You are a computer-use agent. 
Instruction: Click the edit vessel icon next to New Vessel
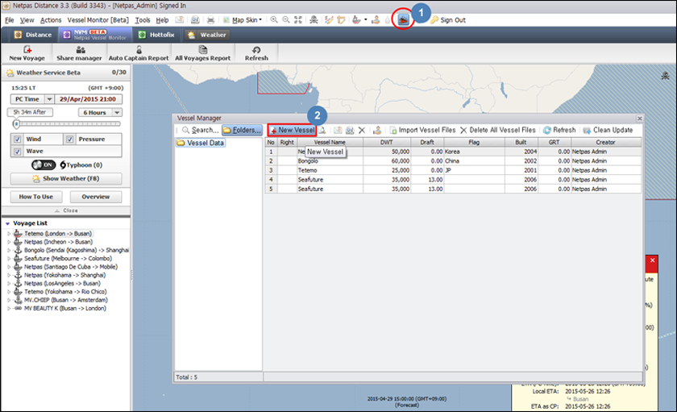[322, 130]
